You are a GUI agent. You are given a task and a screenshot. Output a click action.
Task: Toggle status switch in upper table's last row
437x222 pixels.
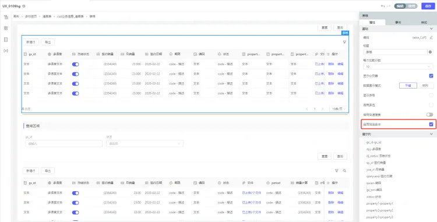(x=76, y=93)
